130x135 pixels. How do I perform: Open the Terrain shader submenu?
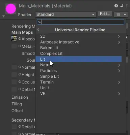coord(79,82)
